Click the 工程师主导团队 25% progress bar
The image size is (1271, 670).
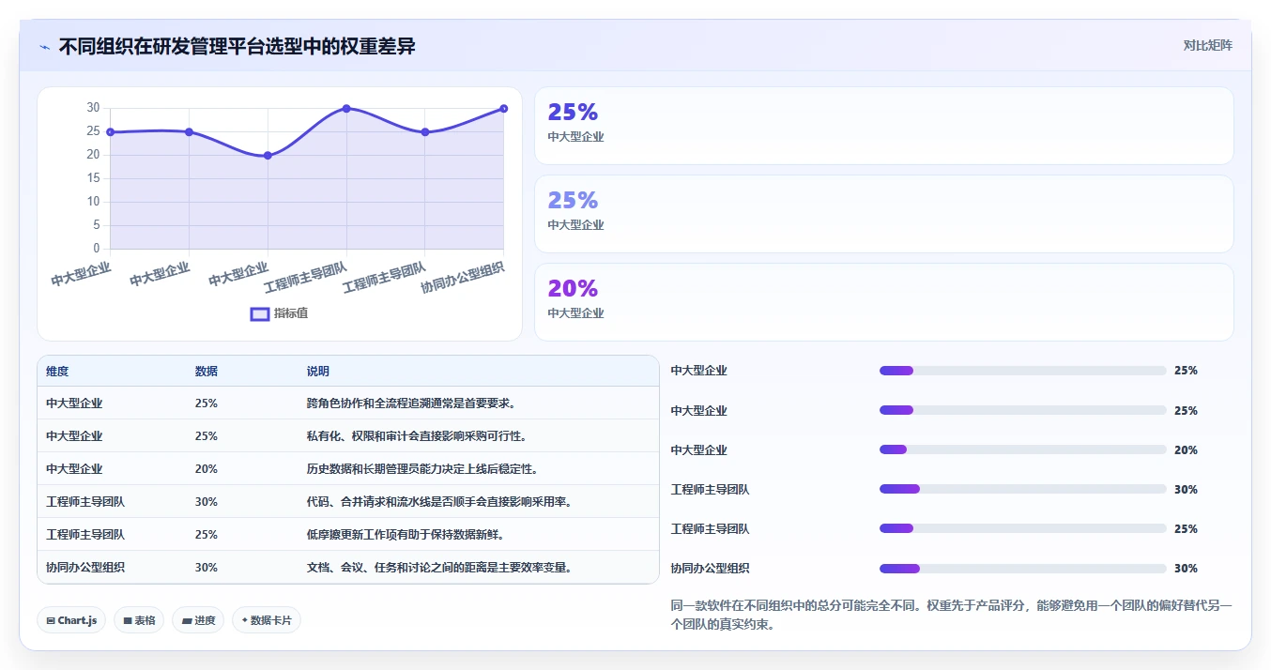click(1023, 528)
